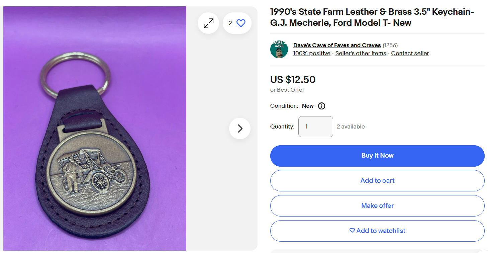Click the Quantity input field
This screenshot has width=488, height=253.
315,126
